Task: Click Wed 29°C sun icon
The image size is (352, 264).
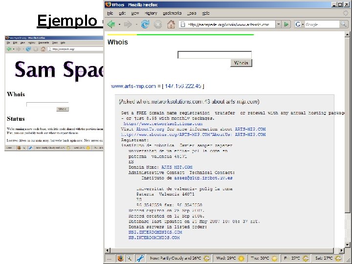Action: tap(242, 259)
